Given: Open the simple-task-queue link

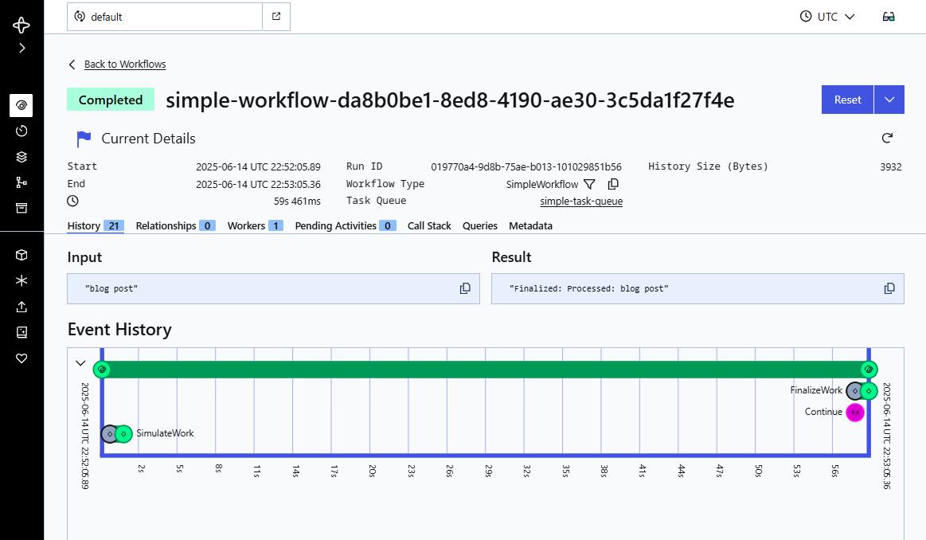Looking at the screenshot, I should pyautogui.click(x=580, y=201).
